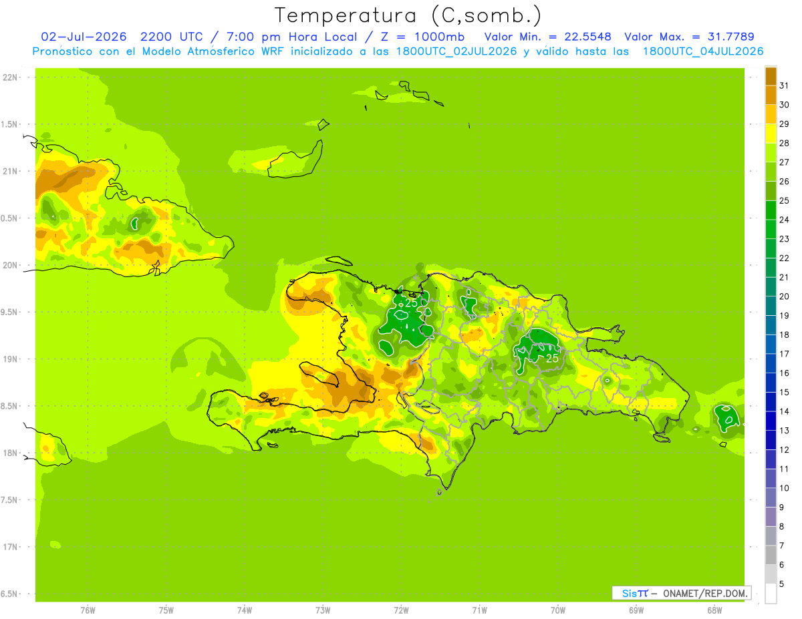Click the '73W' longitude axis label

pyautogui.click(x=323, y=610)
